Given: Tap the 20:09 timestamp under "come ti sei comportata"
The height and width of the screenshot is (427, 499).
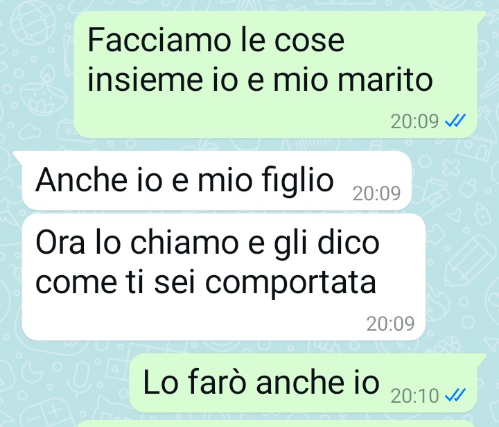Looking at the screenshot, I should click(x=390, y=324).
